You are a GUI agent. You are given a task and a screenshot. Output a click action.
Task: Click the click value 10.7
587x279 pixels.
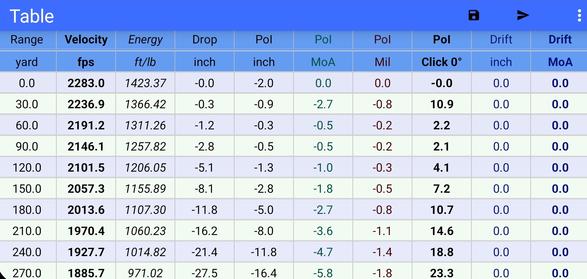tap(442, 210)
